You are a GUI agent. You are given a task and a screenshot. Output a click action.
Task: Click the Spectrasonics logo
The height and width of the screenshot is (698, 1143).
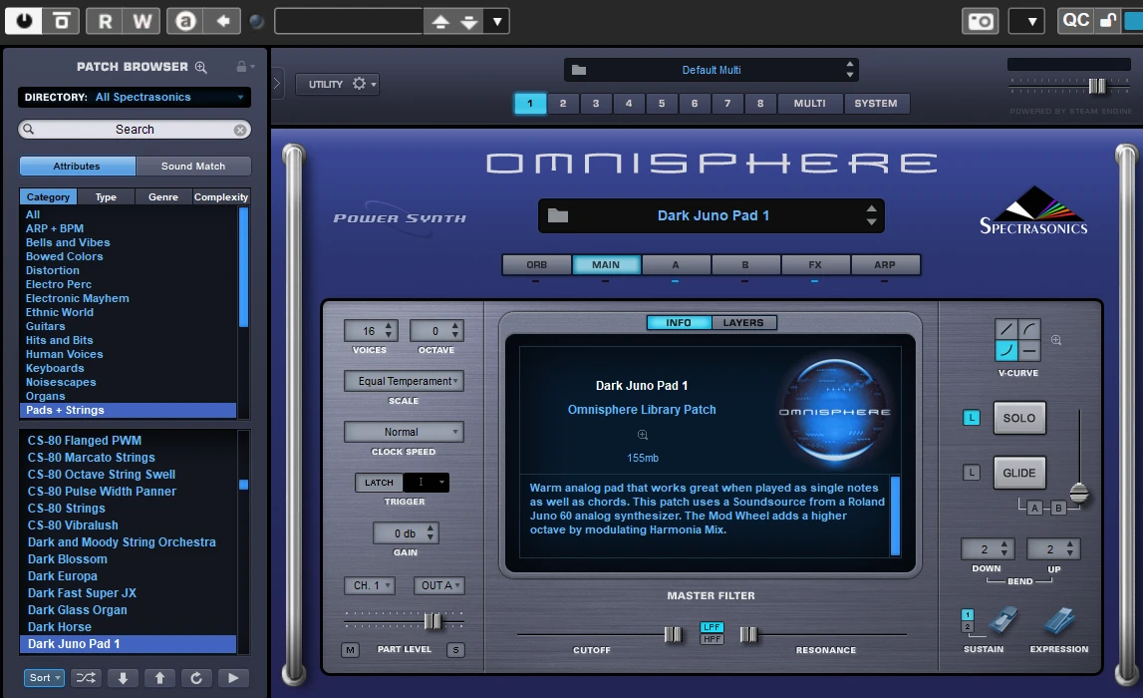coord(1033,210)
